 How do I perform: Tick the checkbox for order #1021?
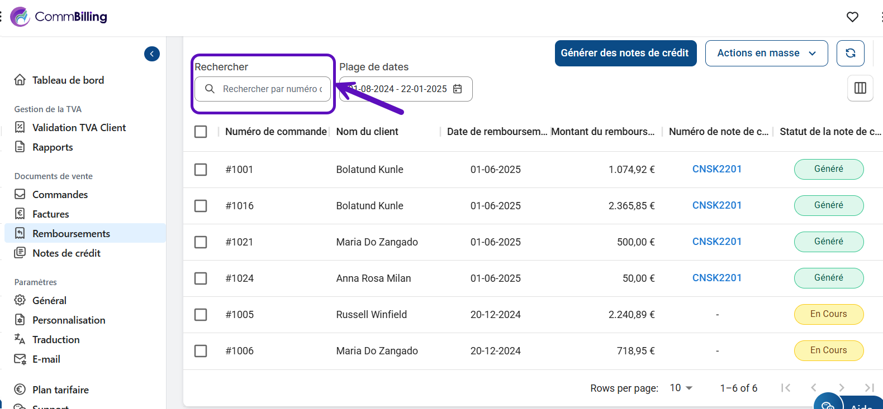click(201, 242)
